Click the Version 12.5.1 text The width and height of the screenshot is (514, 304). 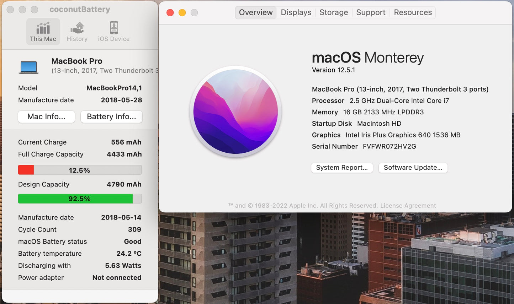click(x=333, y=70)
